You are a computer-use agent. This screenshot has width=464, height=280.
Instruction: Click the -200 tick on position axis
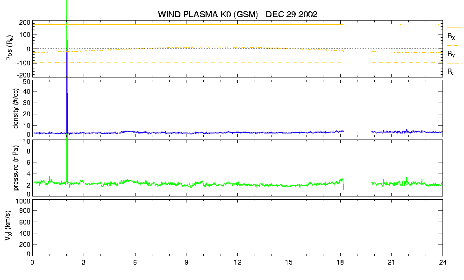[25, 75]
